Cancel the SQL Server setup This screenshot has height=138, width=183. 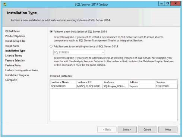click(x=148, y=129)
